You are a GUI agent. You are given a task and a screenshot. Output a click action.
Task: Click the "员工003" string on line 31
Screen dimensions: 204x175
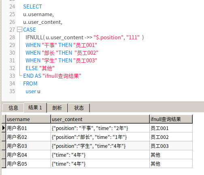tap(85, 60)
